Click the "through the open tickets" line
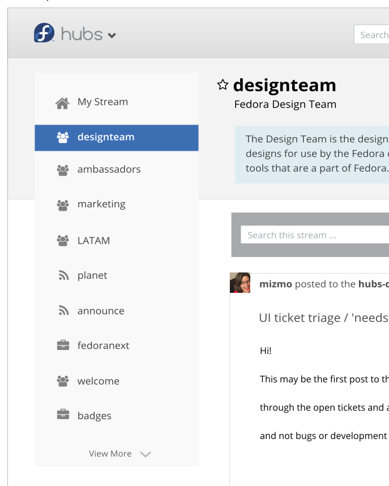 click(x=324, y=407)
